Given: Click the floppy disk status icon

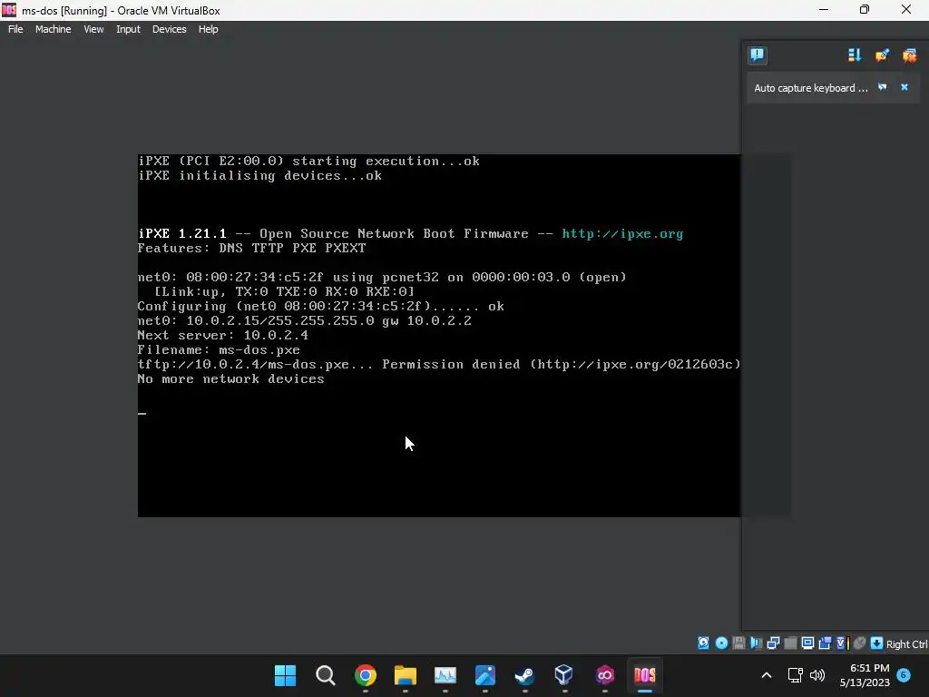Looking at the screenshot, I should [738, 643].
